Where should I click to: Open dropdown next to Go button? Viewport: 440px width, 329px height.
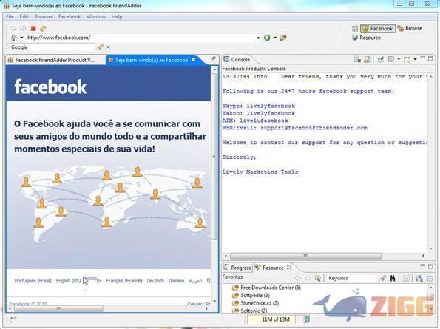pyautogui.click(x=275, y=38)
